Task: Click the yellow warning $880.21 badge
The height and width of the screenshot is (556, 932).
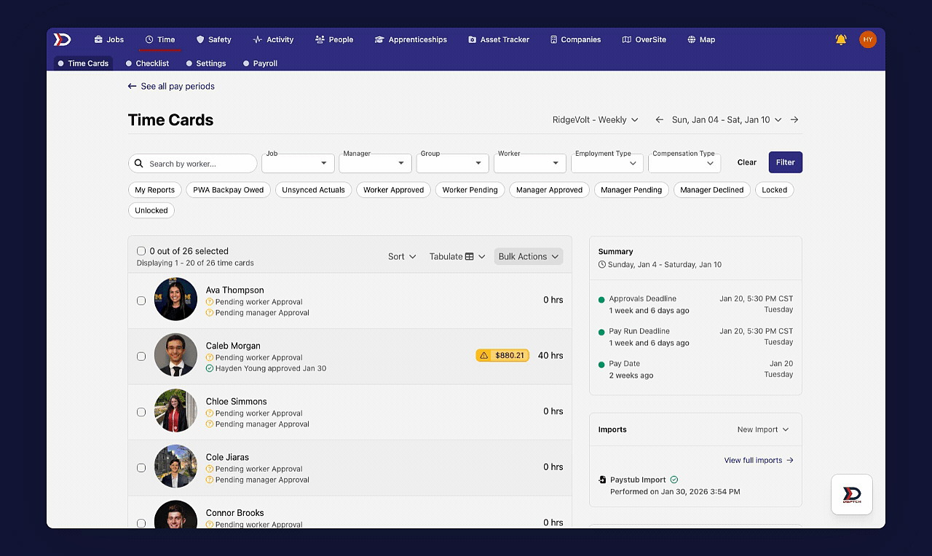Action: click(x=502, y=355)
